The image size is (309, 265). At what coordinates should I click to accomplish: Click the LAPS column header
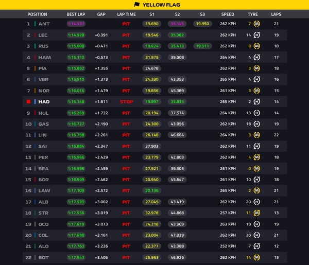point(276,14)
